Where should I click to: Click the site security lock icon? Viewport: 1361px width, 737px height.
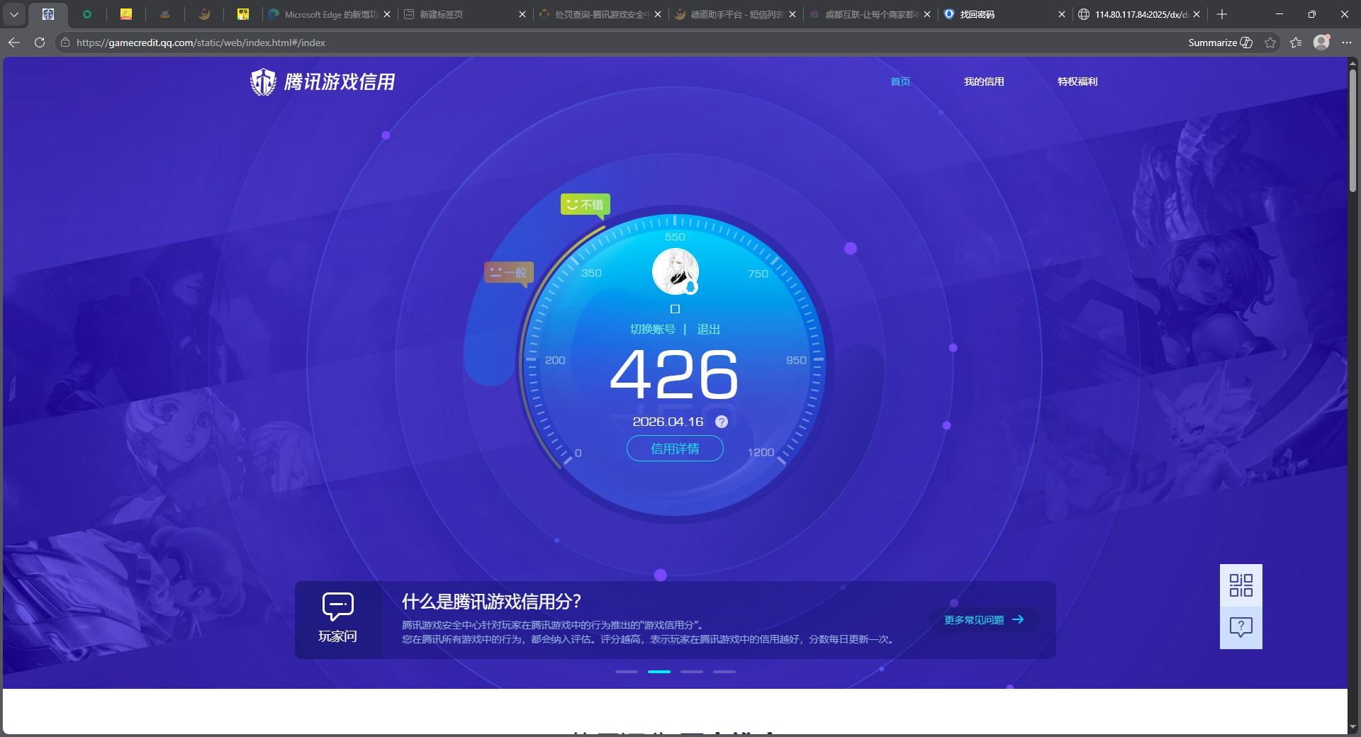pos(65,43)
